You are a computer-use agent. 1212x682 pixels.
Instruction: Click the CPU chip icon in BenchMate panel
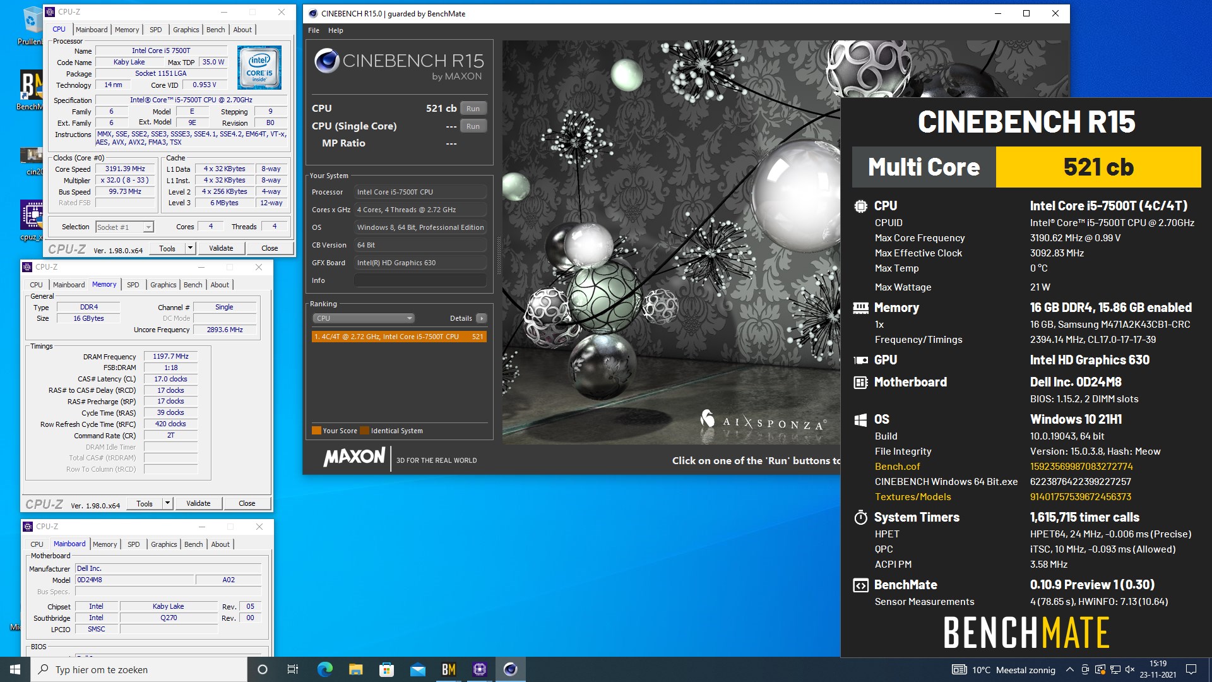tap(860, 206)
